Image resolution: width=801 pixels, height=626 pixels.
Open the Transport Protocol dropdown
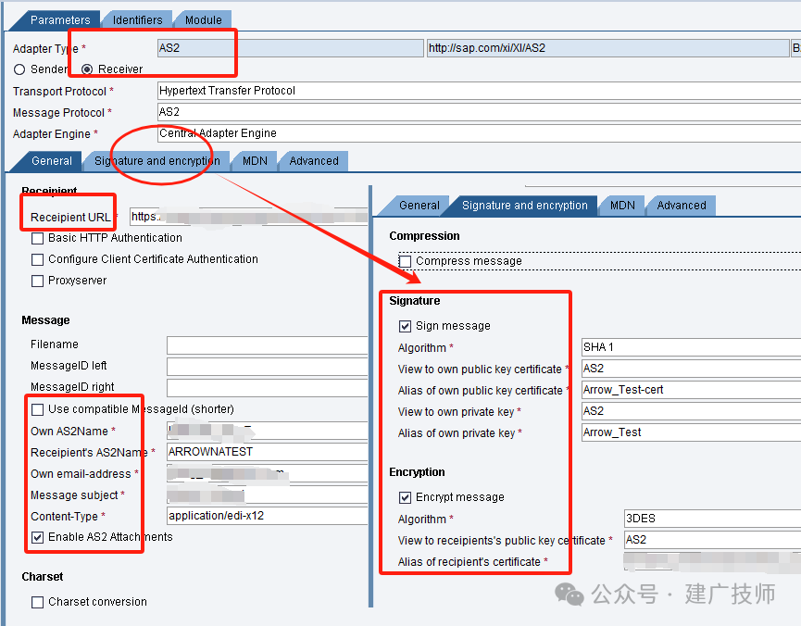point(479,91)
